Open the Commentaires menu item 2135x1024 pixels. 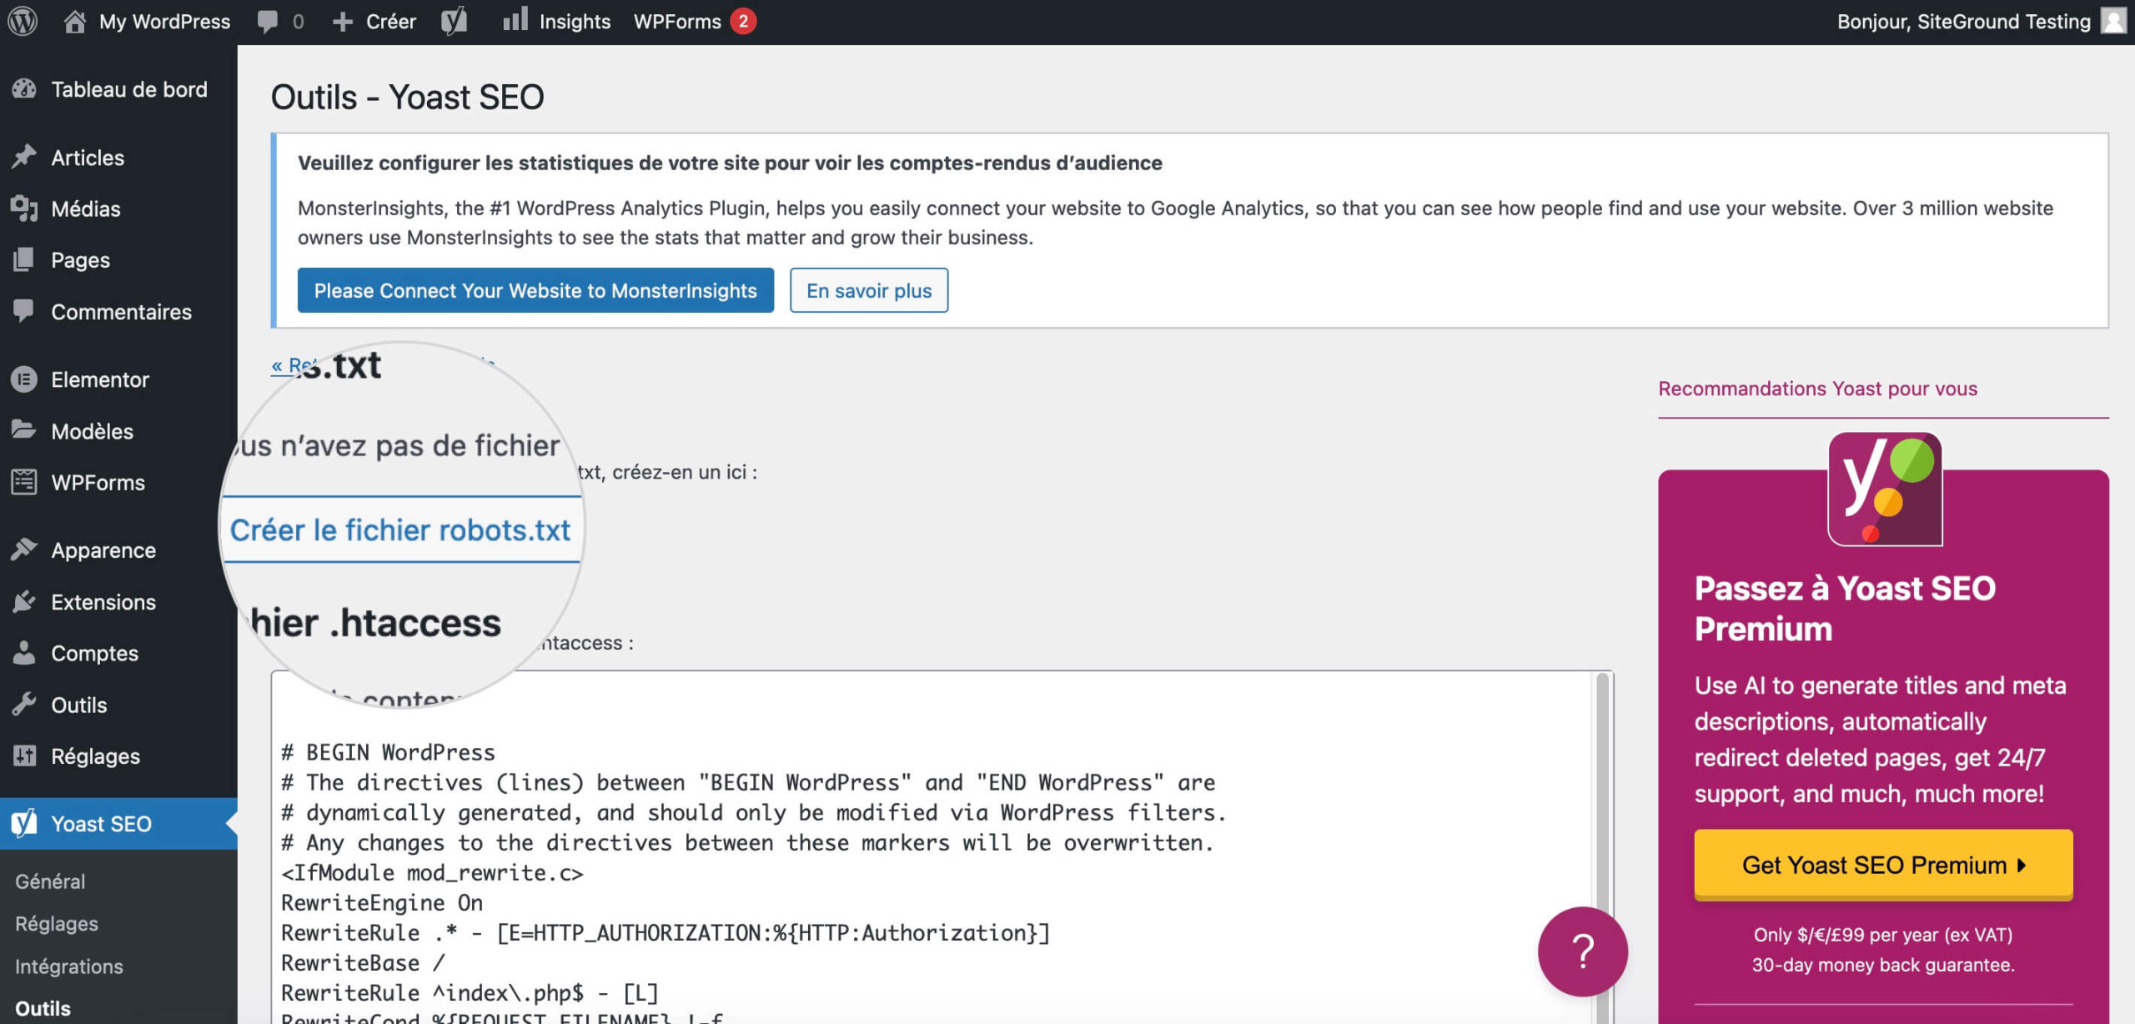pos(118,312)
